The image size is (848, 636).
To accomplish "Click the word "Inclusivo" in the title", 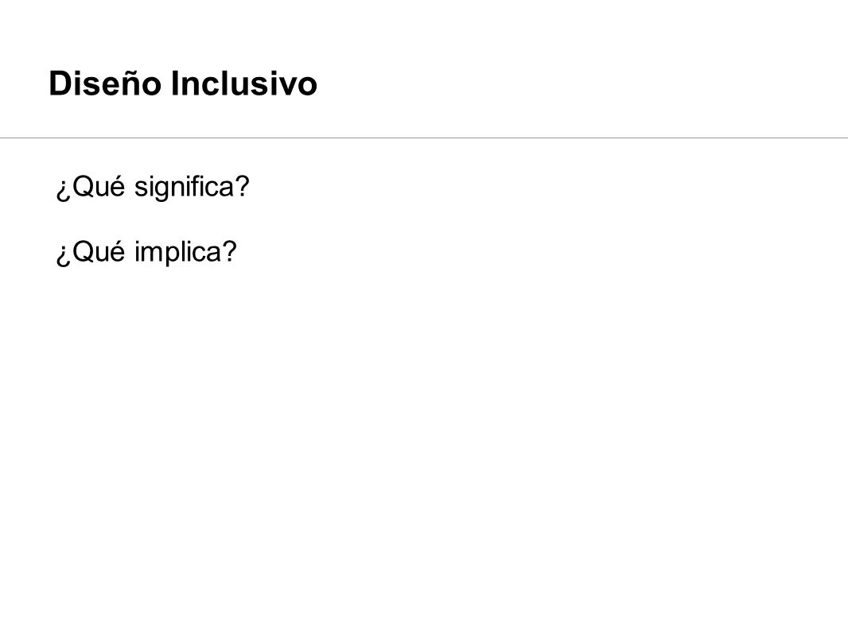I will point(244,83).
